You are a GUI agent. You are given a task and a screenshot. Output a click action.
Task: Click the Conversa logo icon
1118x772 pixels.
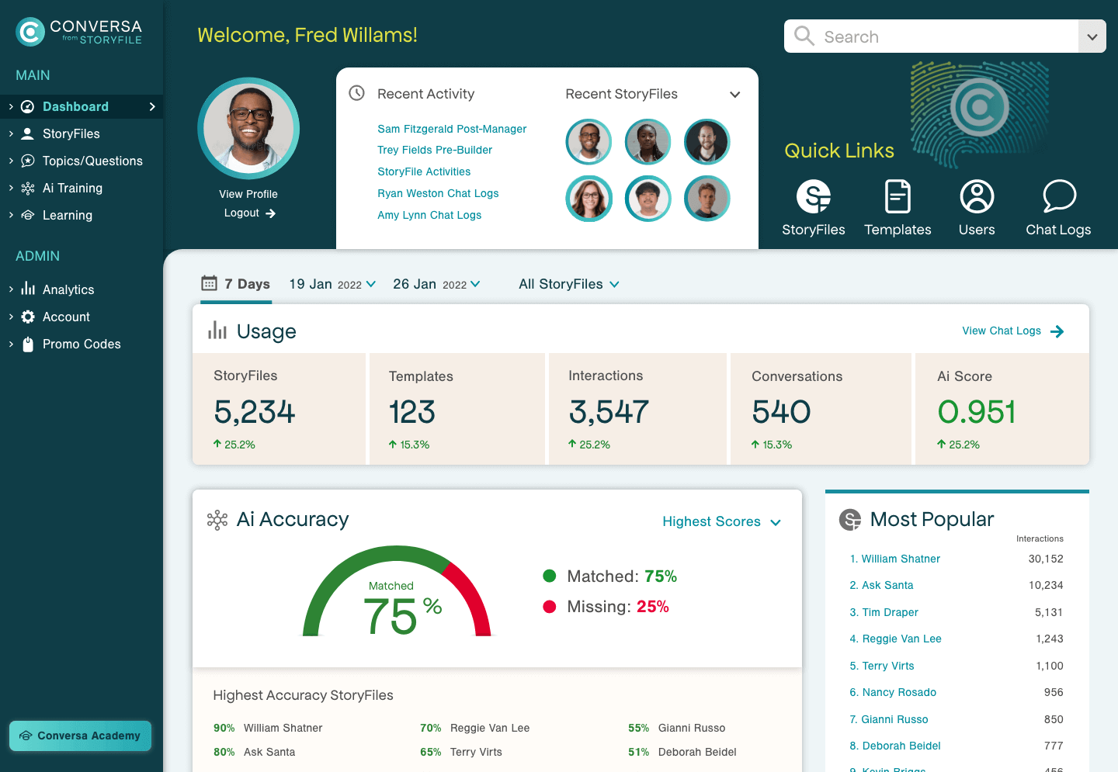click(30, 32)
